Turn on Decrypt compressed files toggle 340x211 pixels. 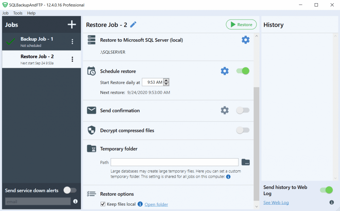[243, 130]
